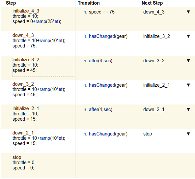Screen dimensions: 195x179
Task: Select the down_2_1 step cell
Action: (38, 141)
